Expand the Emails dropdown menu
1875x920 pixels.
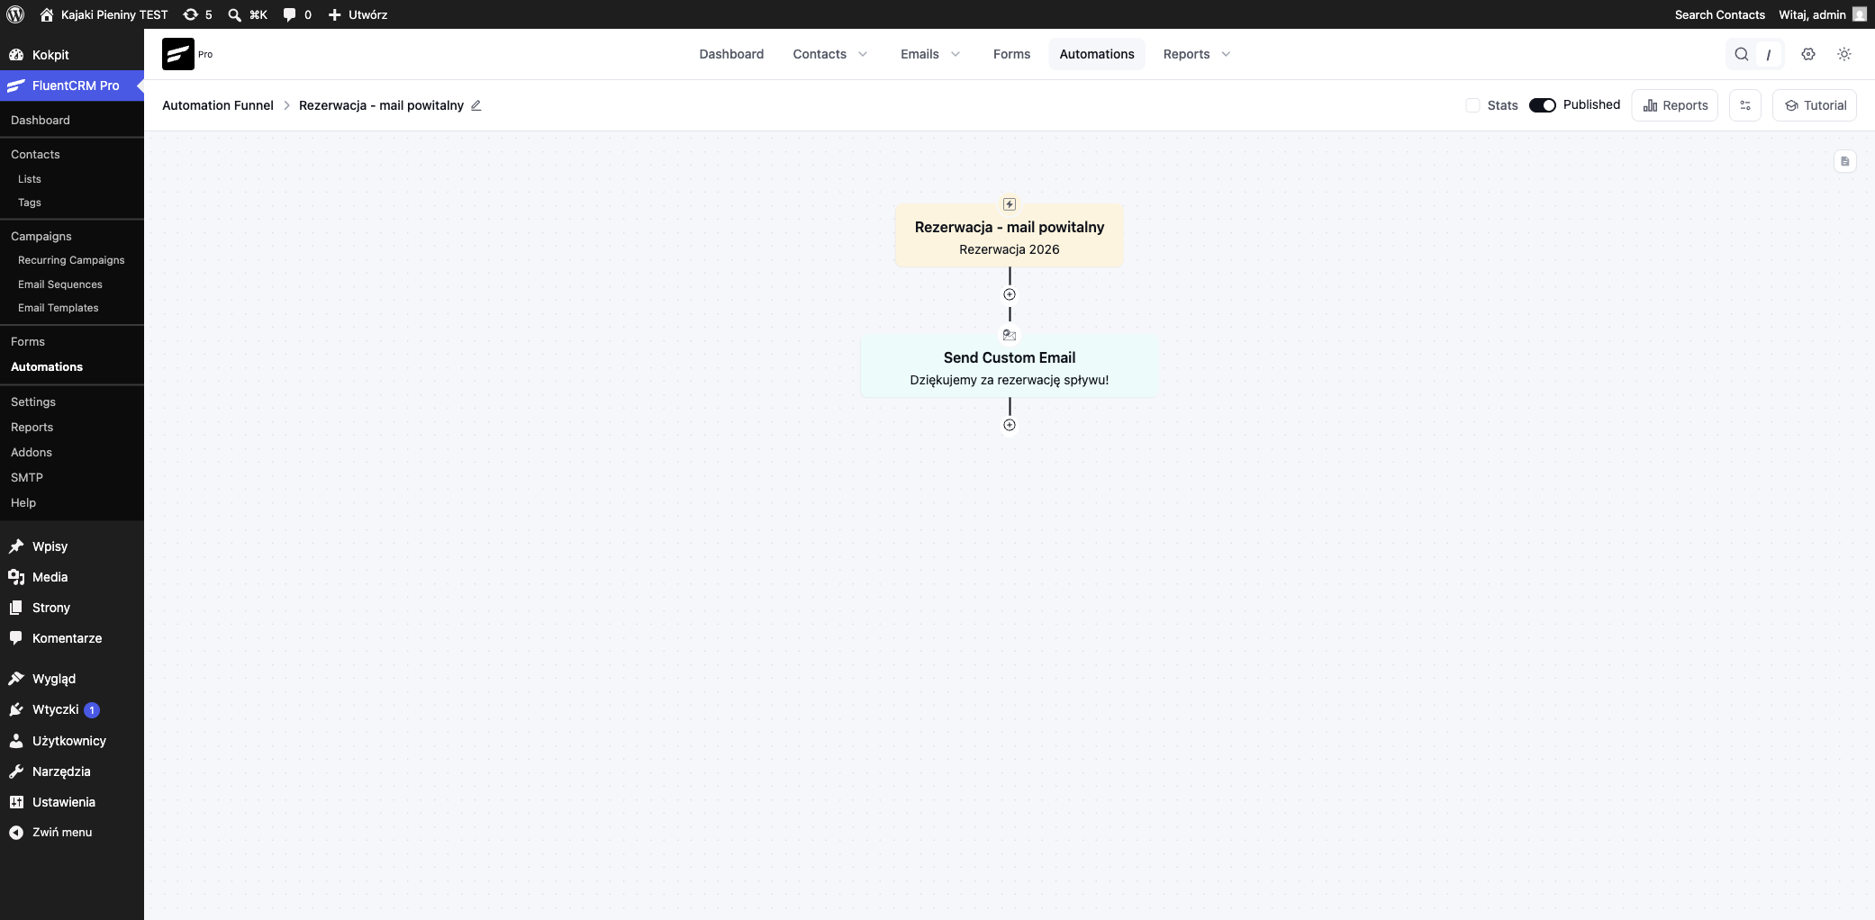click(x=931, y=54)
